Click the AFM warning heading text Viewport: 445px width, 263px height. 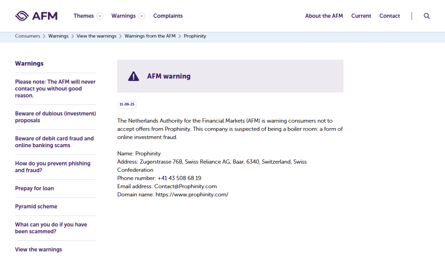169,76
